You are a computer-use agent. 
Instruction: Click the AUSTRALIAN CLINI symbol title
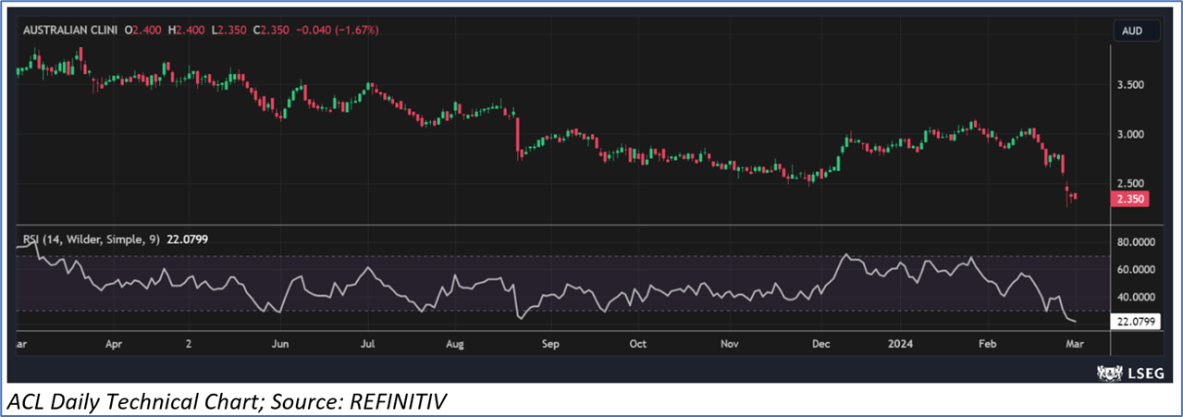72,31
